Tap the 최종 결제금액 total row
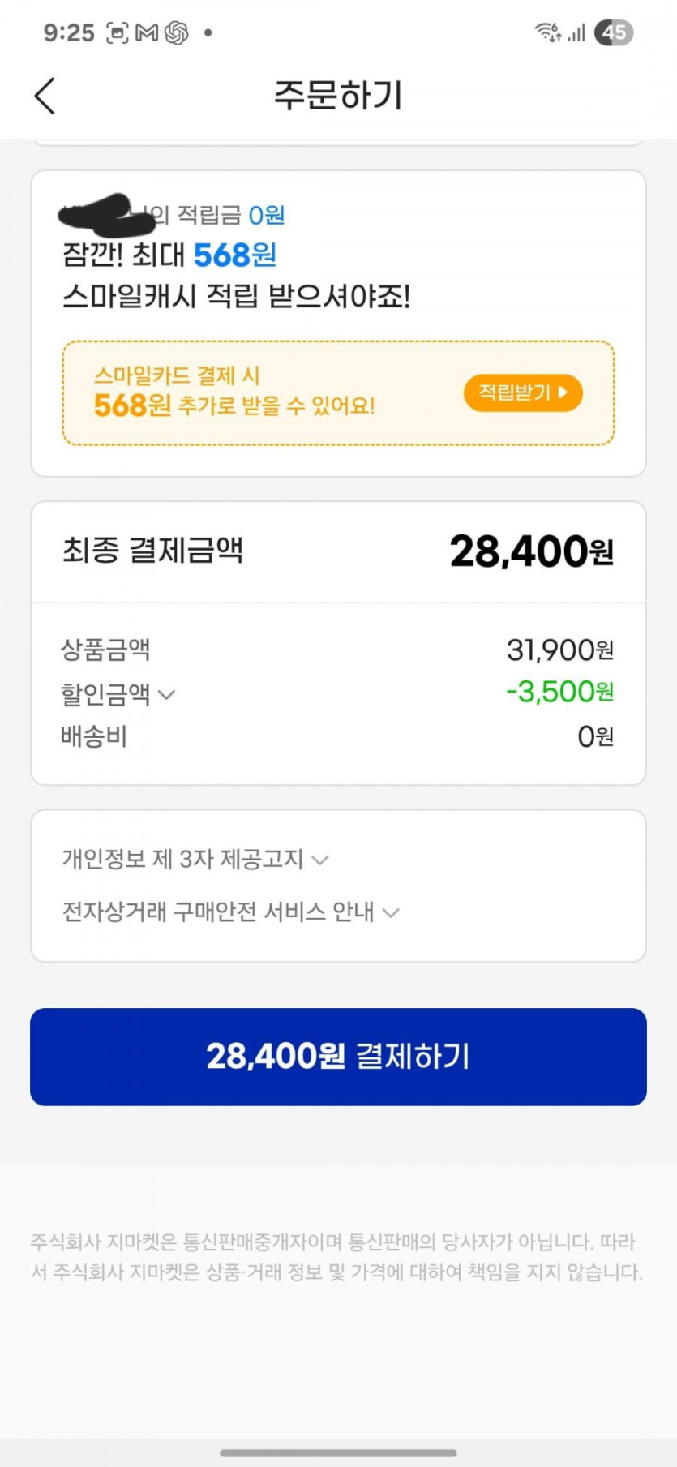 [338, 551]
